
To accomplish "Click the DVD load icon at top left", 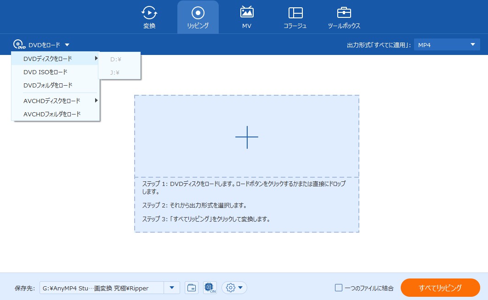I will click(19, 44).
